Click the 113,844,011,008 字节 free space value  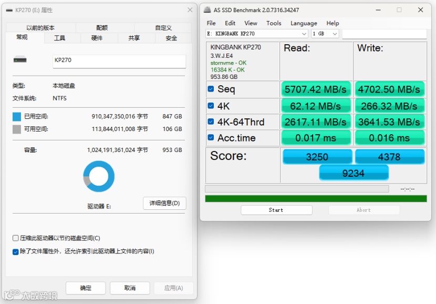(x=120, y=129)
